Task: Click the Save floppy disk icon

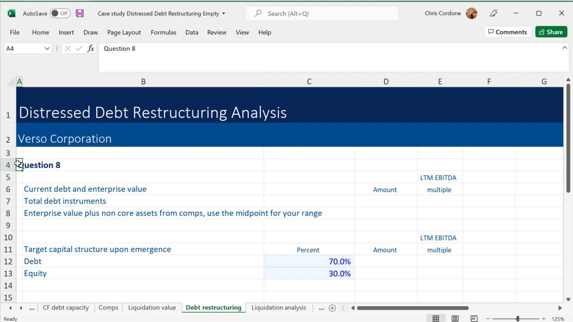Action: [80, 13]
